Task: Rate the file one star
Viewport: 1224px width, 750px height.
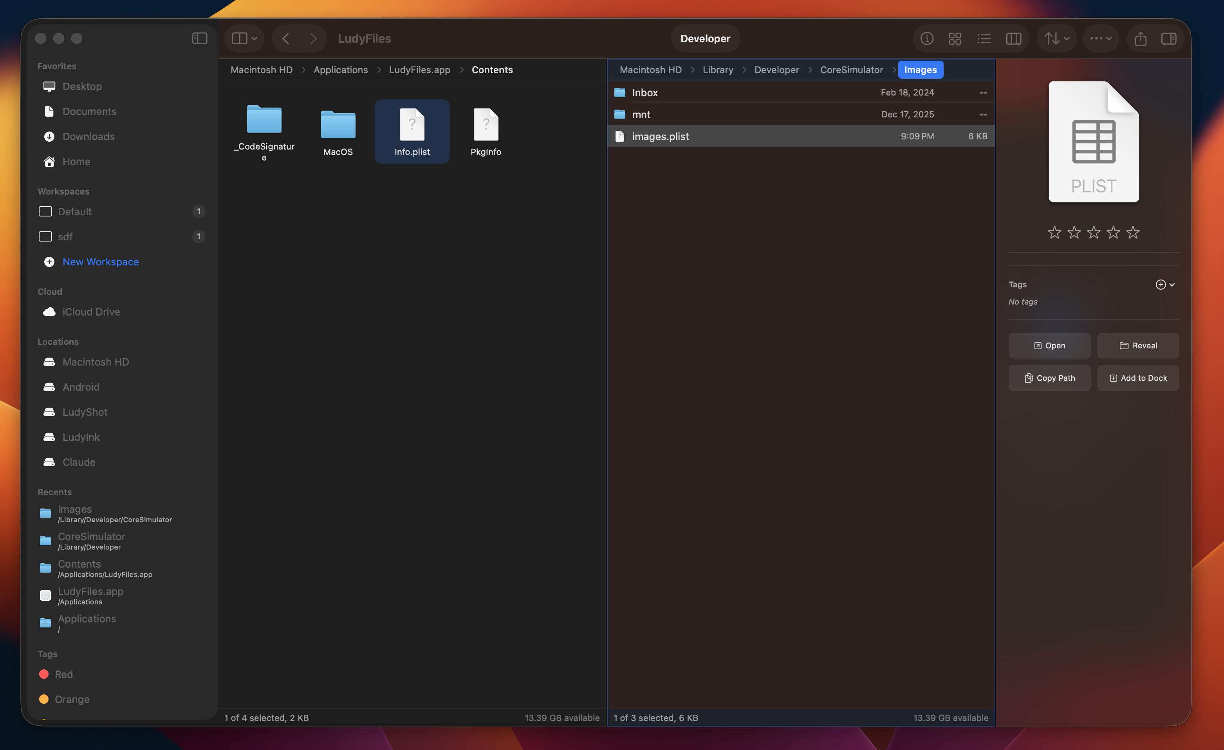Action: click(1054, 233)
